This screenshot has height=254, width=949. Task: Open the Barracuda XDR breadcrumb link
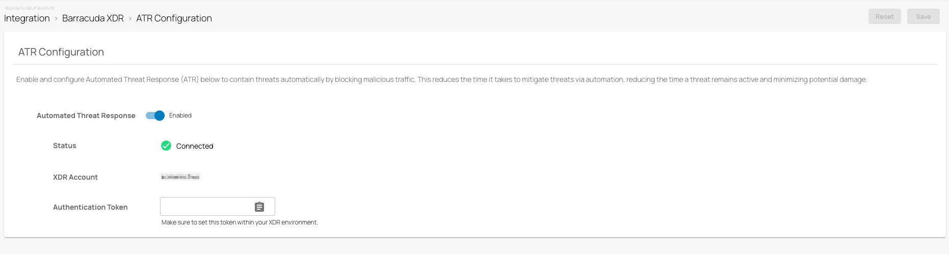click(x=93, y=18)
